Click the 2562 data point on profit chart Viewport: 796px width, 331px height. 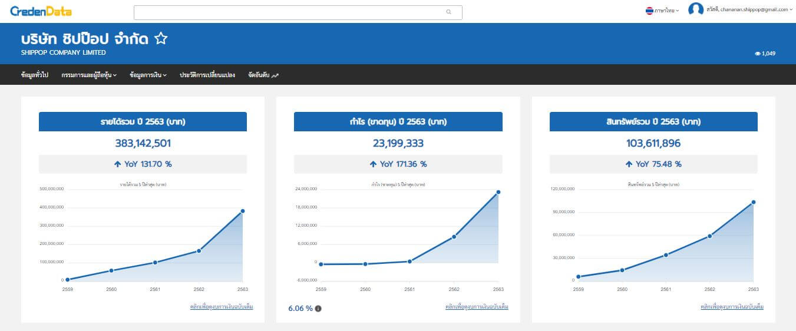(x=454, y=237)
